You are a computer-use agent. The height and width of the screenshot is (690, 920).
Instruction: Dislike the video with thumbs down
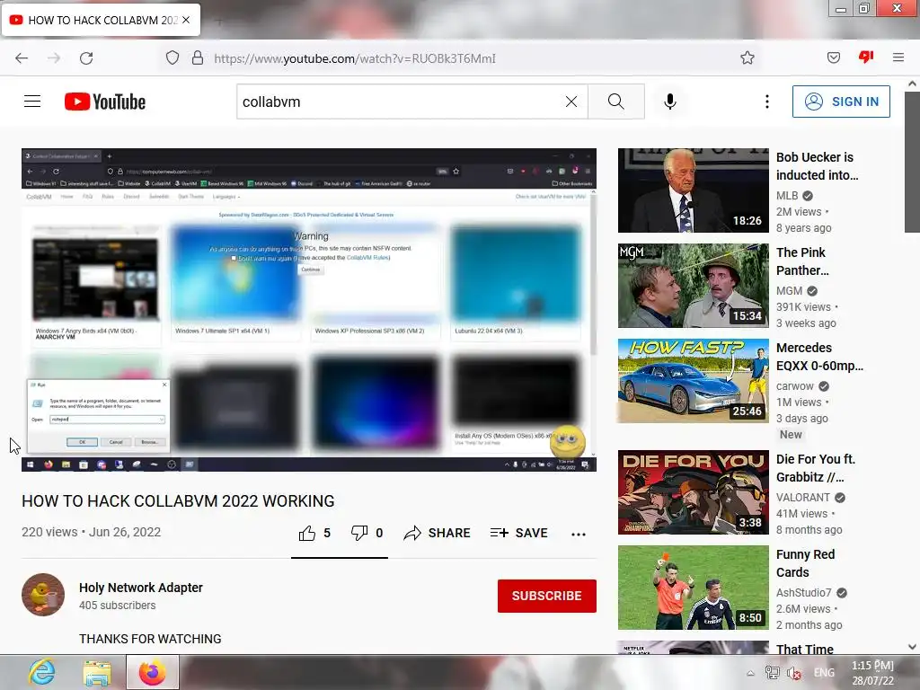click(x=359, y=533)
